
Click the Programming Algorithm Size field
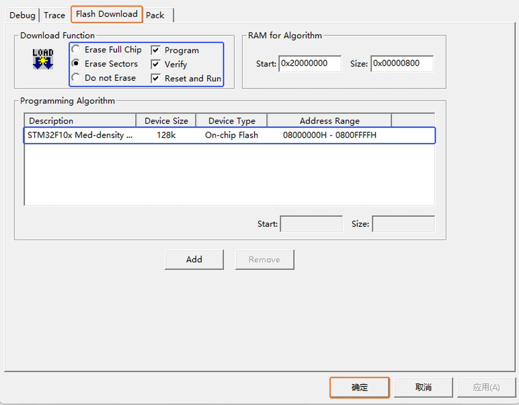pos(403,224)
